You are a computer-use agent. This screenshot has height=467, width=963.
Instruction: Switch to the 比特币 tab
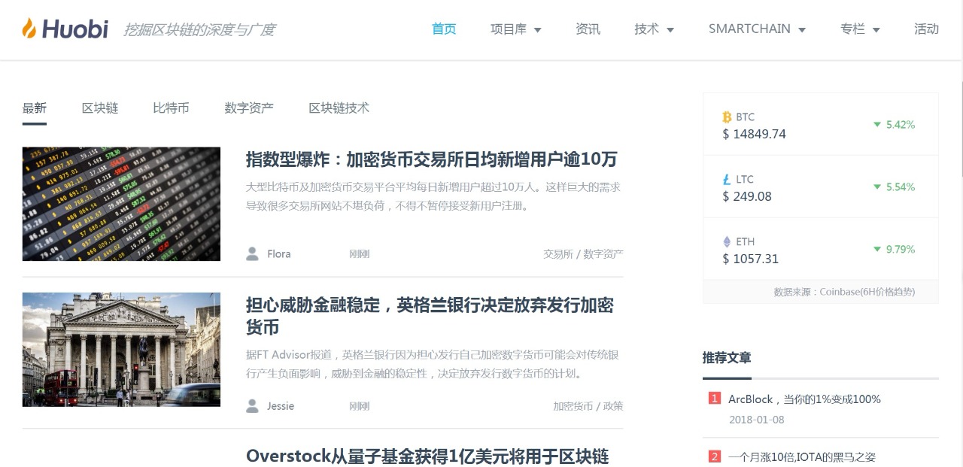pyautogui.click(x=171, y=108)
